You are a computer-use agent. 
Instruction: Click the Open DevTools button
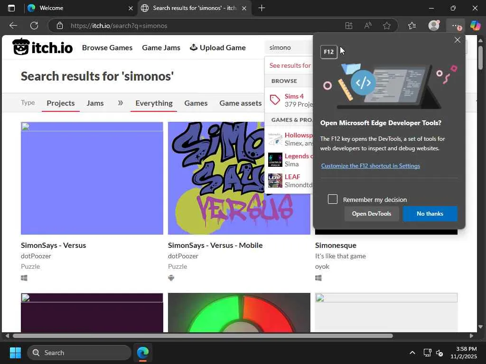coord(371,214)
